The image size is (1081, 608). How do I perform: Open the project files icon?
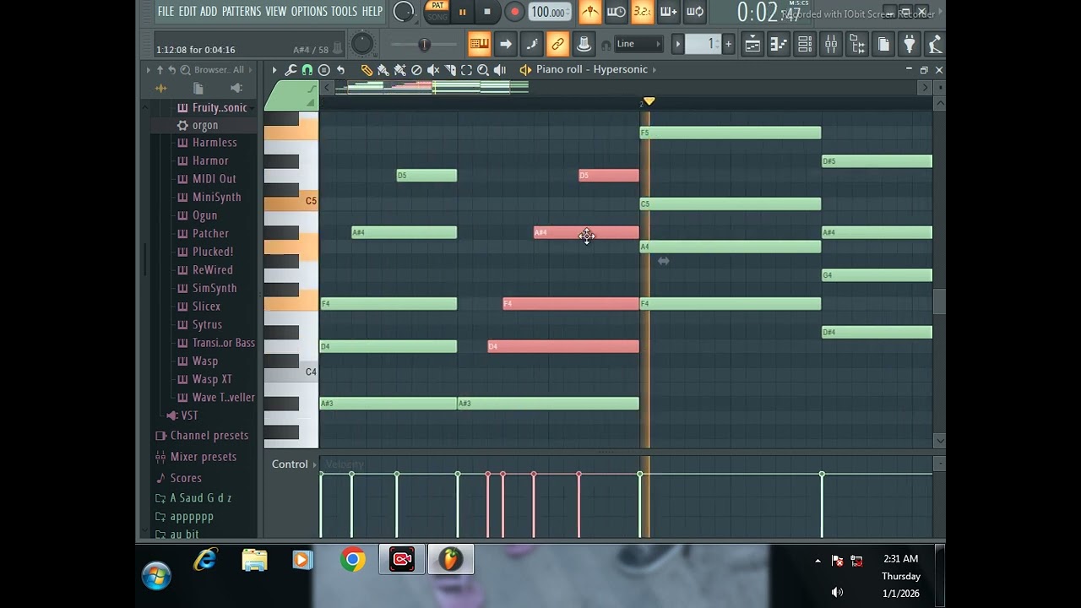point(883,44)
